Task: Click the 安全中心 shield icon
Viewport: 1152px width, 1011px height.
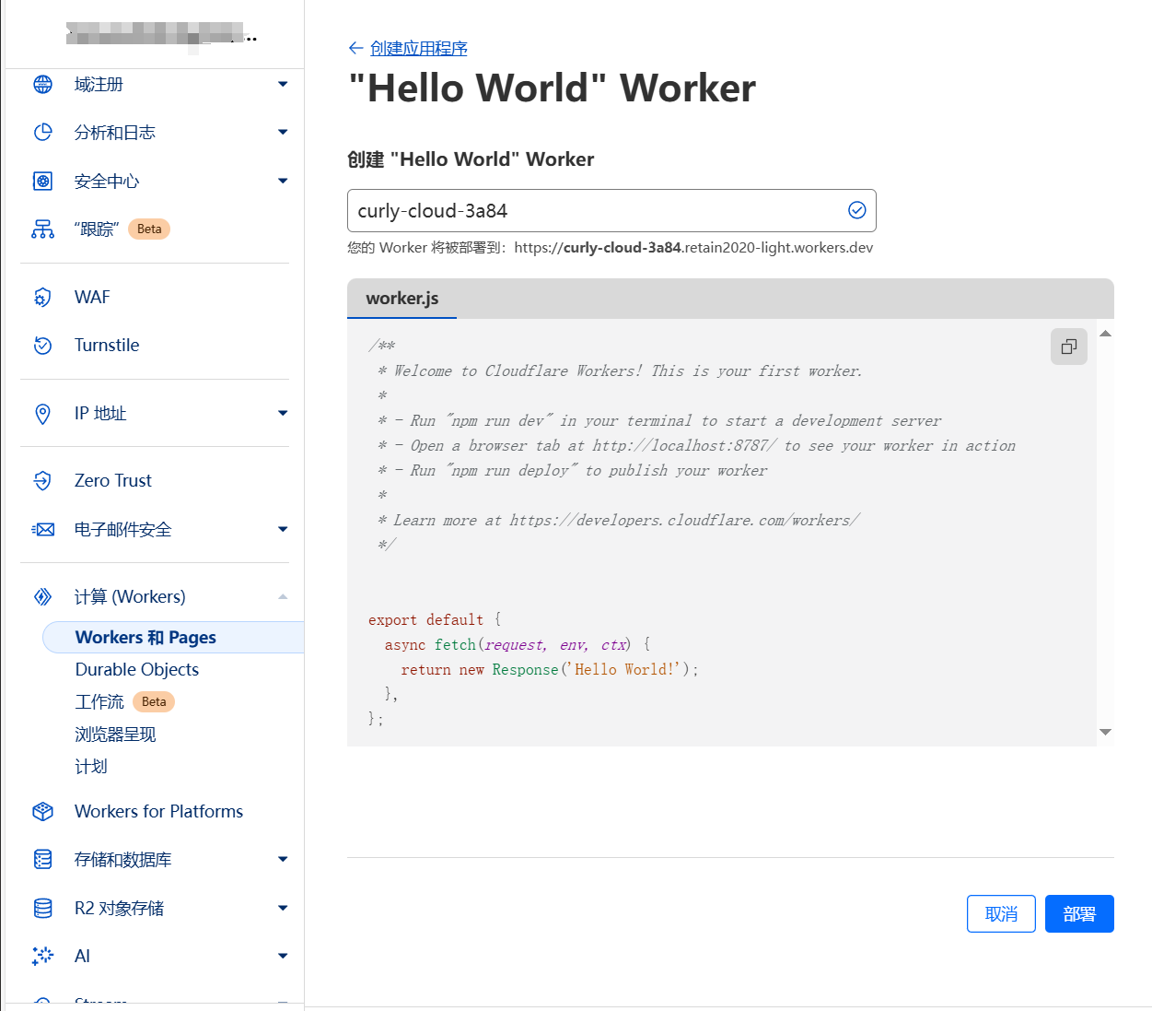Action: point(42,181)
